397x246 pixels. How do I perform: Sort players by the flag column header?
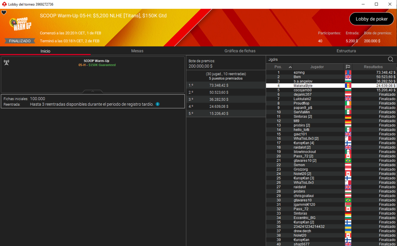point(348,67)
